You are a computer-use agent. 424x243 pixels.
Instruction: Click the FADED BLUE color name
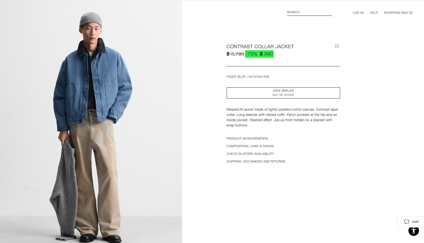[x=236, y=77]
